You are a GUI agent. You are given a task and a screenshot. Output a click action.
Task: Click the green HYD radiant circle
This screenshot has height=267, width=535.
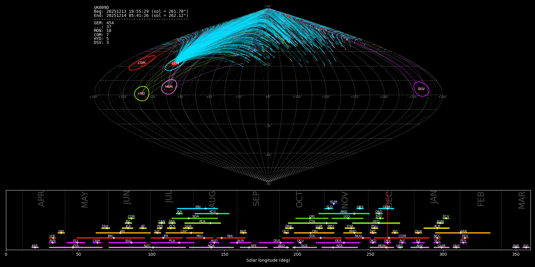141,94
